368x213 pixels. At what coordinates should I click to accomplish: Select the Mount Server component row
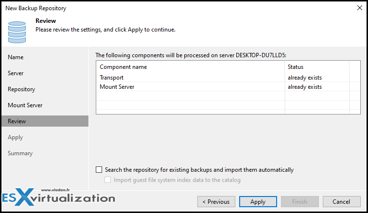[228, 87]
